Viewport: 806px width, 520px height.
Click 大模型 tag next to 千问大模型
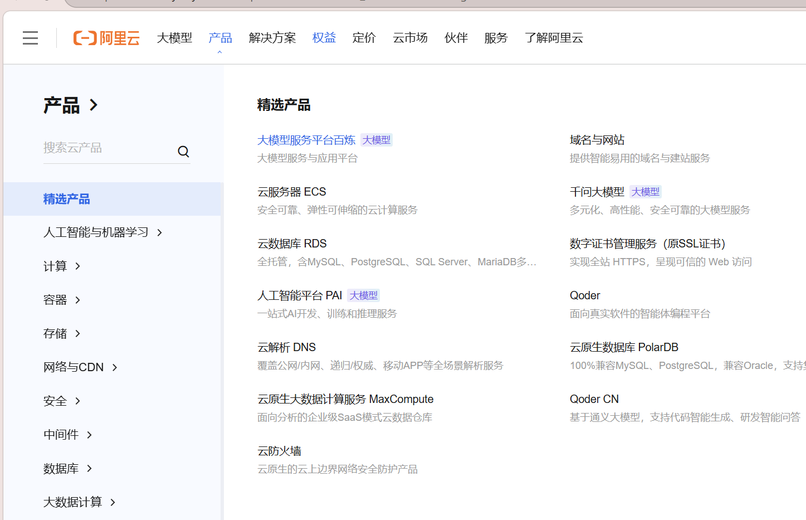(646, 192)
